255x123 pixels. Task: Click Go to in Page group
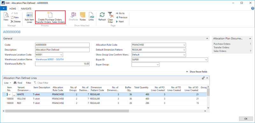[x=120, y=13]
